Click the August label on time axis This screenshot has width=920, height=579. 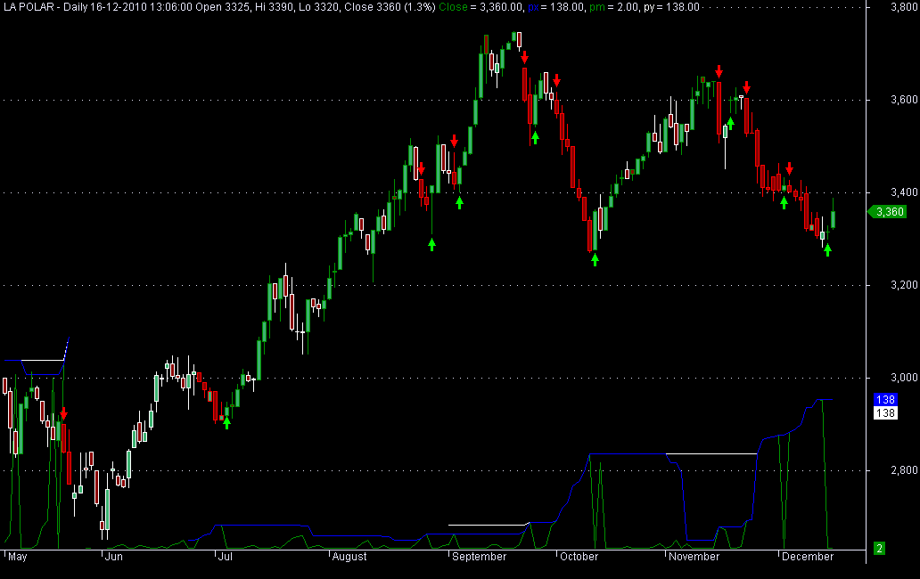349,557
